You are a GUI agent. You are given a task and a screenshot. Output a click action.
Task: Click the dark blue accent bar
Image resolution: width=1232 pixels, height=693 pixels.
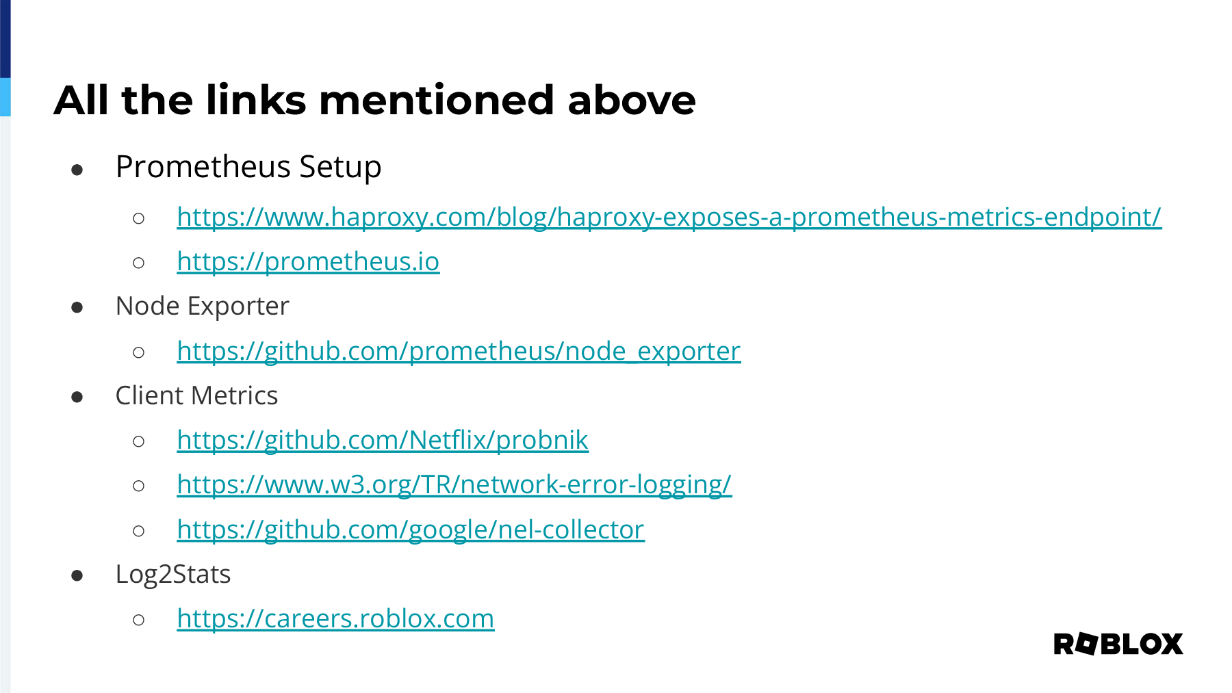pos(5,38)
